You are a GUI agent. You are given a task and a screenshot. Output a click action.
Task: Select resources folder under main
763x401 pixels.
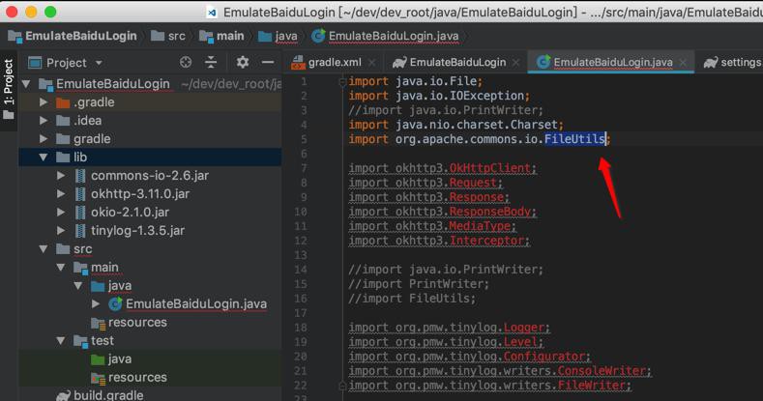pyautogui.click(x=150, y=323)
